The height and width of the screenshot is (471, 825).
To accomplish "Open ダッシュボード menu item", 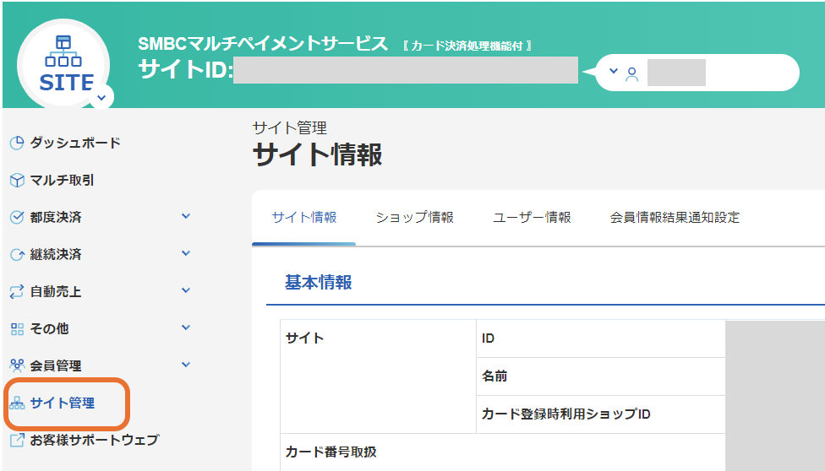I will point(75,143).
